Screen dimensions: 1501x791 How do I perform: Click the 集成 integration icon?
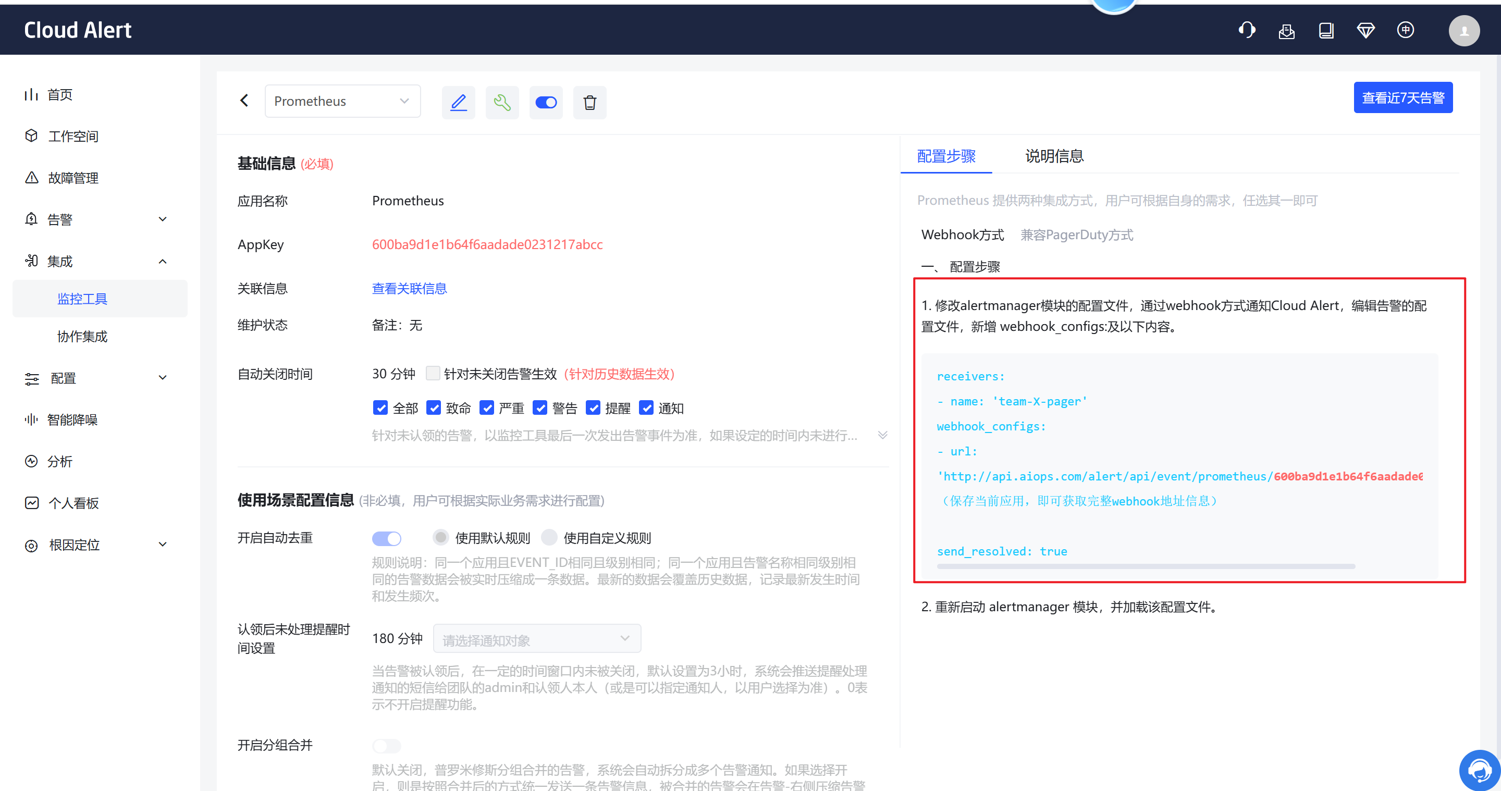[x=31, y=261]
